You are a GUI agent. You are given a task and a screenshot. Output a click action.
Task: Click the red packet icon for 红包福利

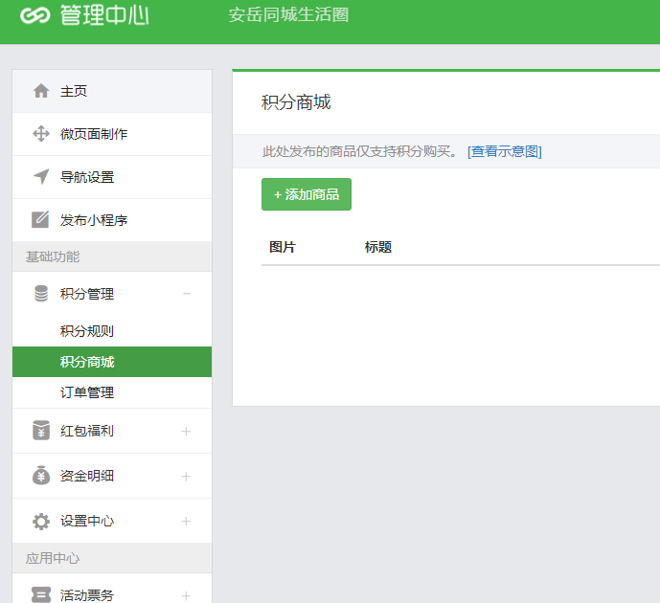click(x=41, y=431)
